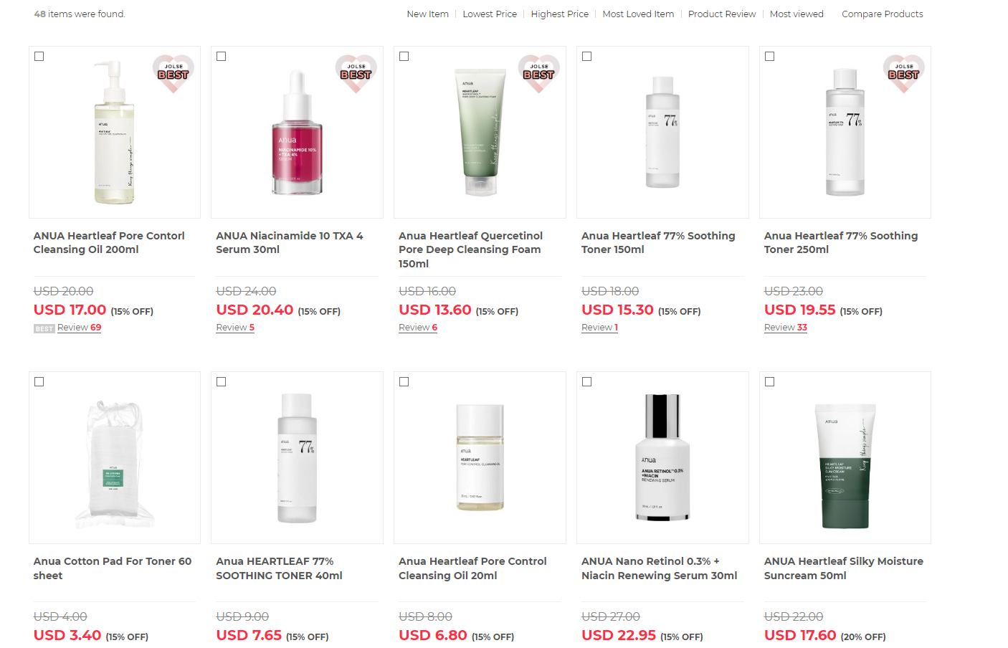The image size is (1008, 648).
Task: Click the gray BEST tag beside Review 69
Action: [x=44, y=328]
